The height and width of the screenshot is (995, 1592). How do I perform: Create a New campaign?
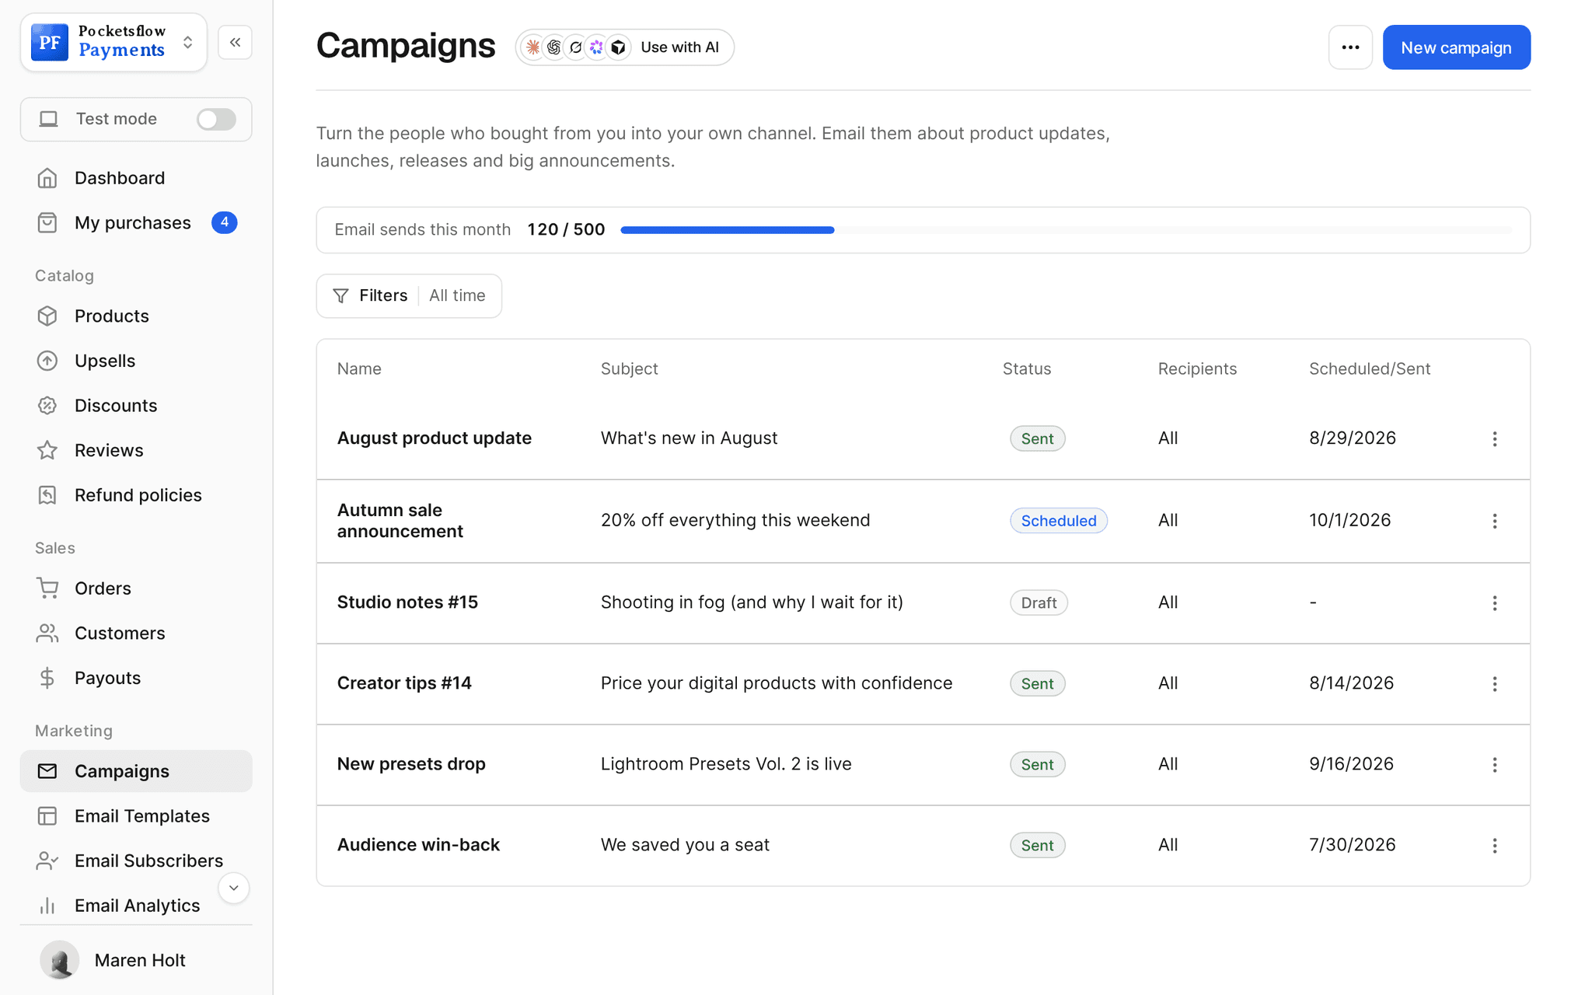click(x=1456, y=47)
